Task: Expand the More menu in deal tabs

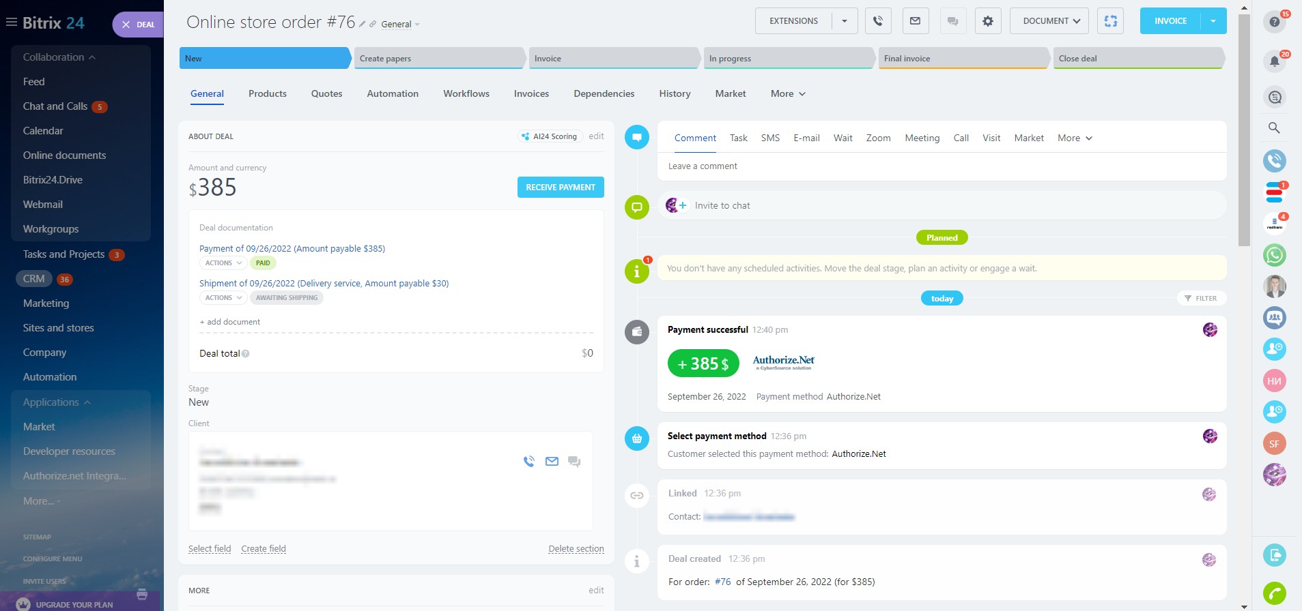Action: pos(788,93)
